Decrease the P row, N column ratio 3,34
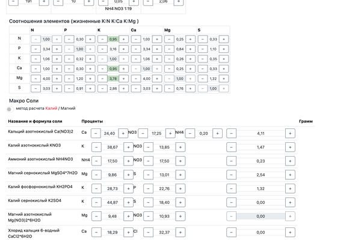The width and height of the screenshot is (361, 240). (x=34, y=49)
